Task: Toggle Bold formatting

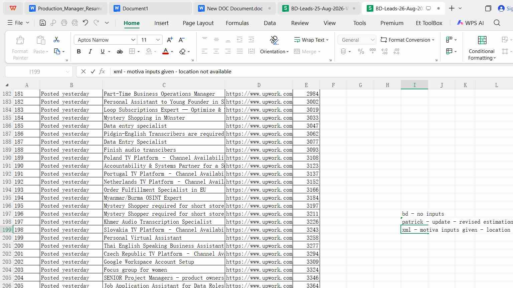Action: (79, 52)
